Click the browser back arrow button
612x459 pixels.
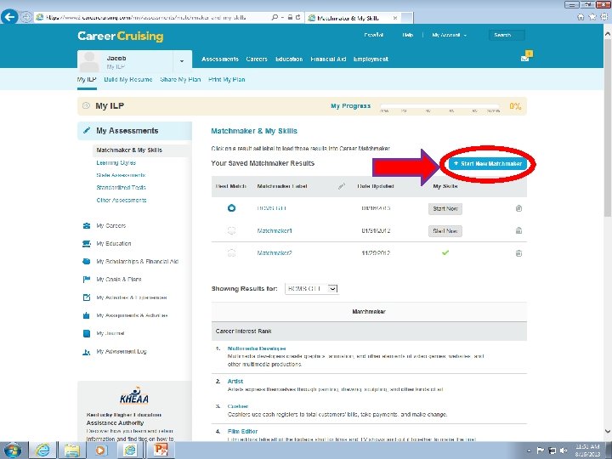[x=9, y=17]
